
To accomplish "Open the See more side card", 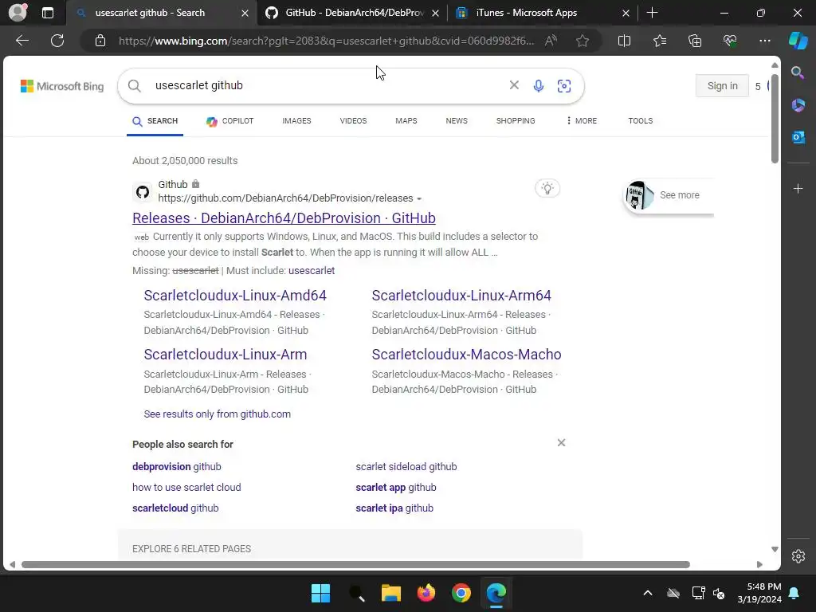I will [x=669, y=195].
